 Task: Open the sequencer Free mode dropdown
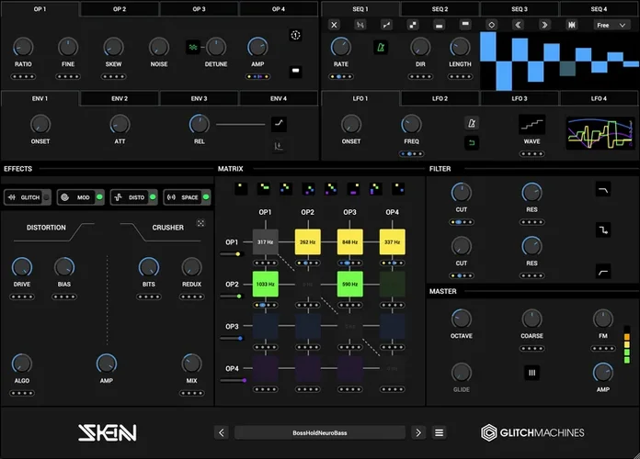(x=612, y=25)
